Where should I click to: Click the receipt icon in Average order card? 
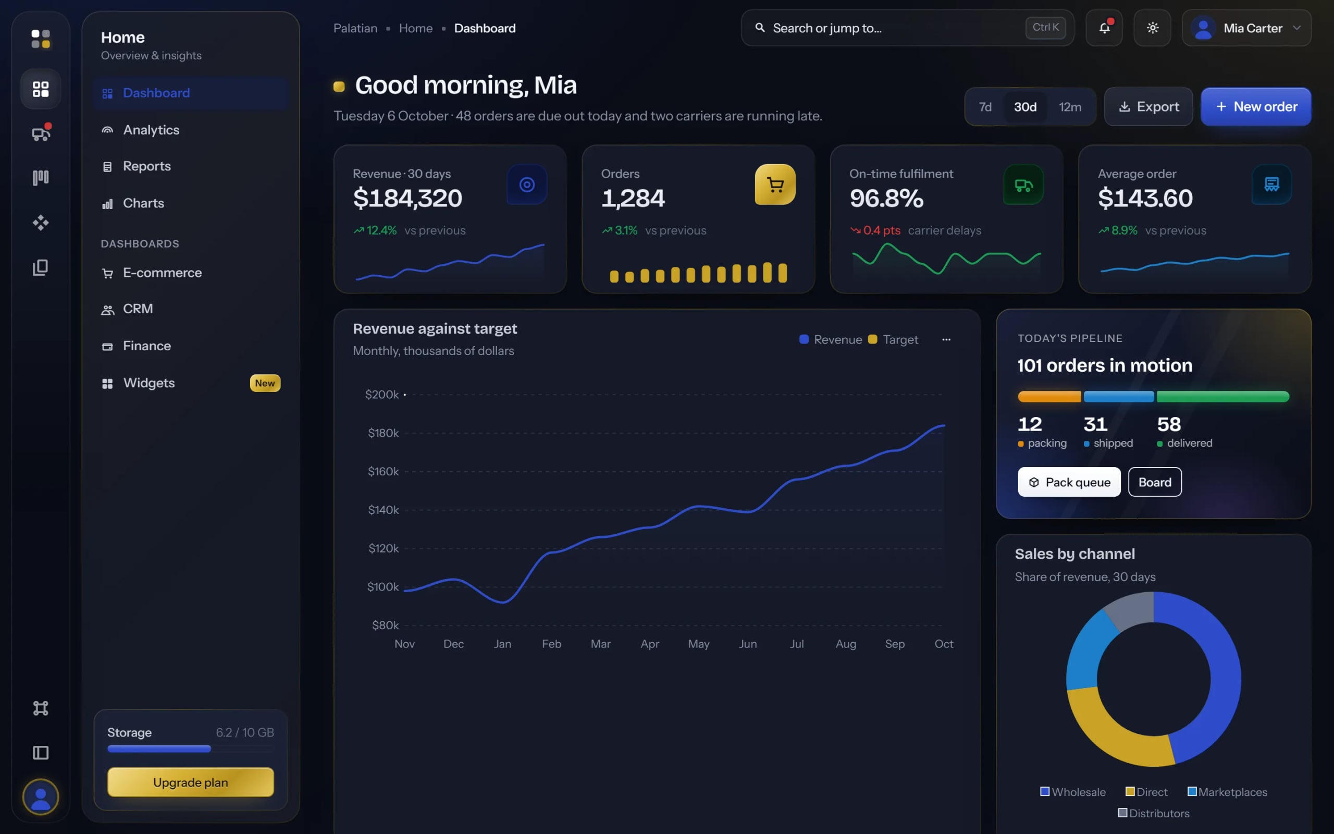coord(1271,184)
